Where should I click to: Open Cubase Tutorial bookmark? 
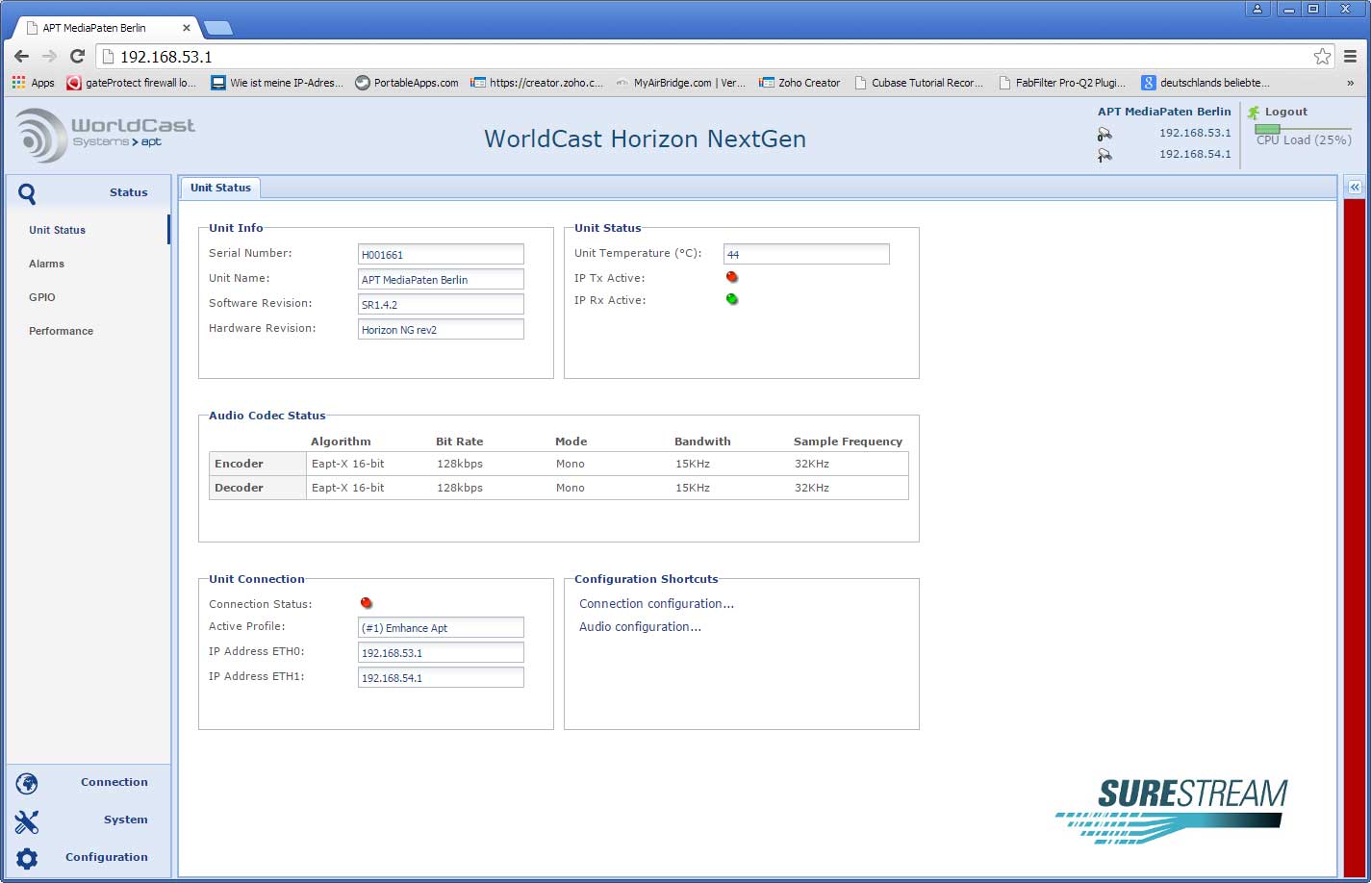tap(919, 83)
